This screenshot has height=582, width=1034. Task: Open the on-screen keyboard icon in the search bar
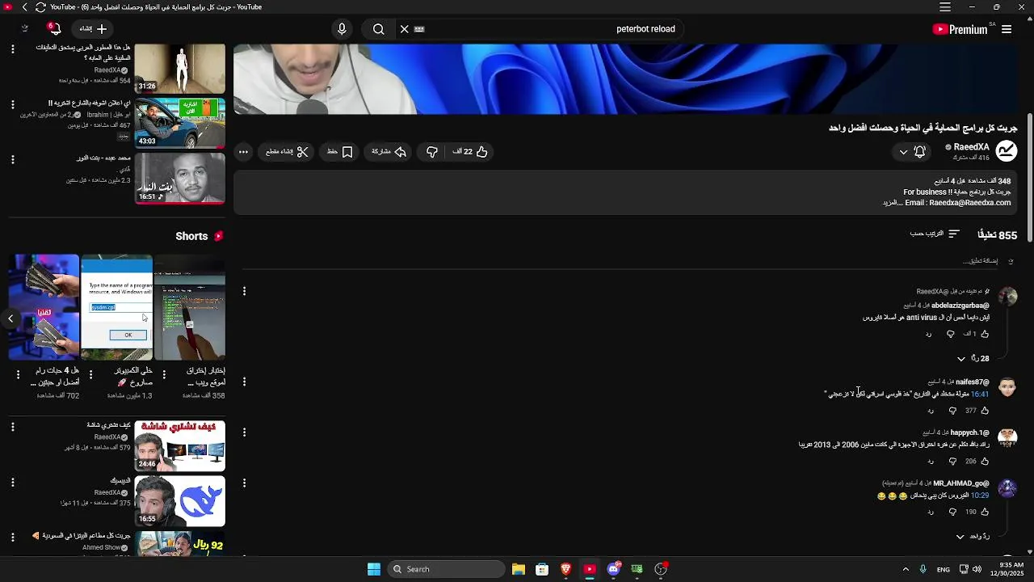[419, 29]
